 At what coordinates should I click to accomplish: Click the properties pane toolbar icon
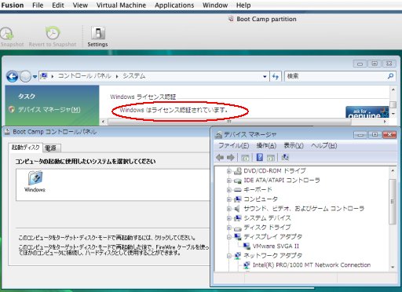click(271, 158)
